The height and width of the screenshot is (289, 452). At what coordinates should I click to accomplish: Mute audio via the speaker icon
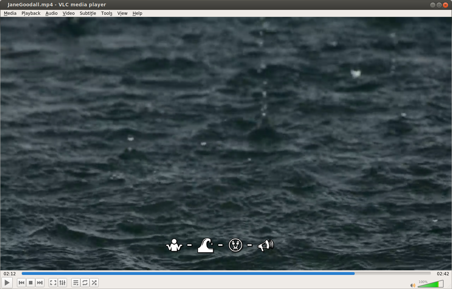click(413, 285)
